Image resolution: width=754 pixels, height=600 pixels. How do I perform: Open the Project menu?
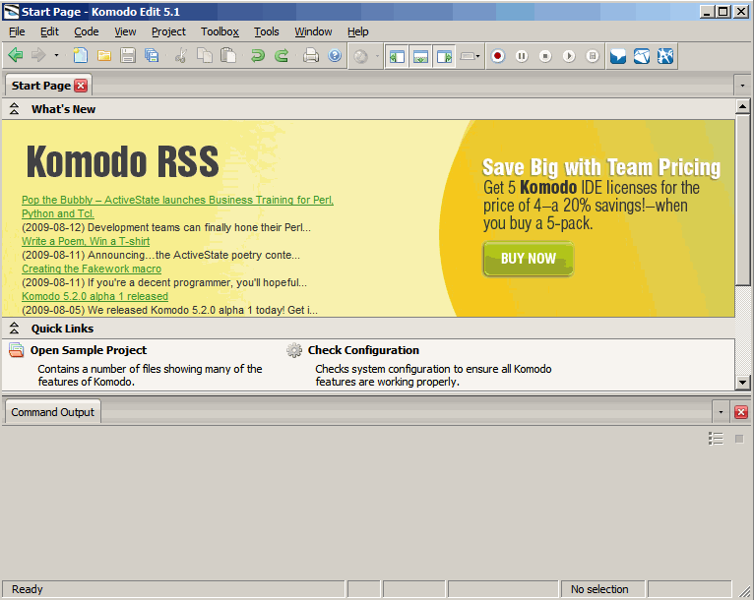click(x=168, y=31)
